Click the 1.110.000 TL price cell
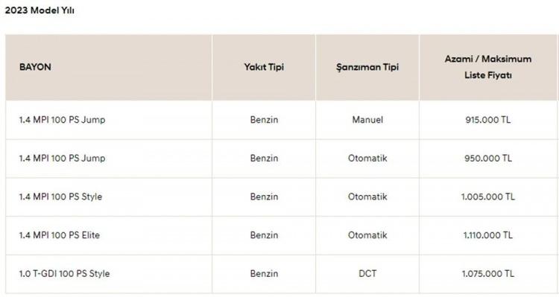559x297 pixels. pyautogui.click(x=487, y=235)
